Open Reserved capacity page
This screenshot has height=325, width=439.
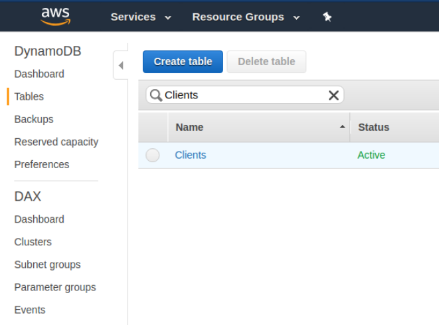click(56, 142)
